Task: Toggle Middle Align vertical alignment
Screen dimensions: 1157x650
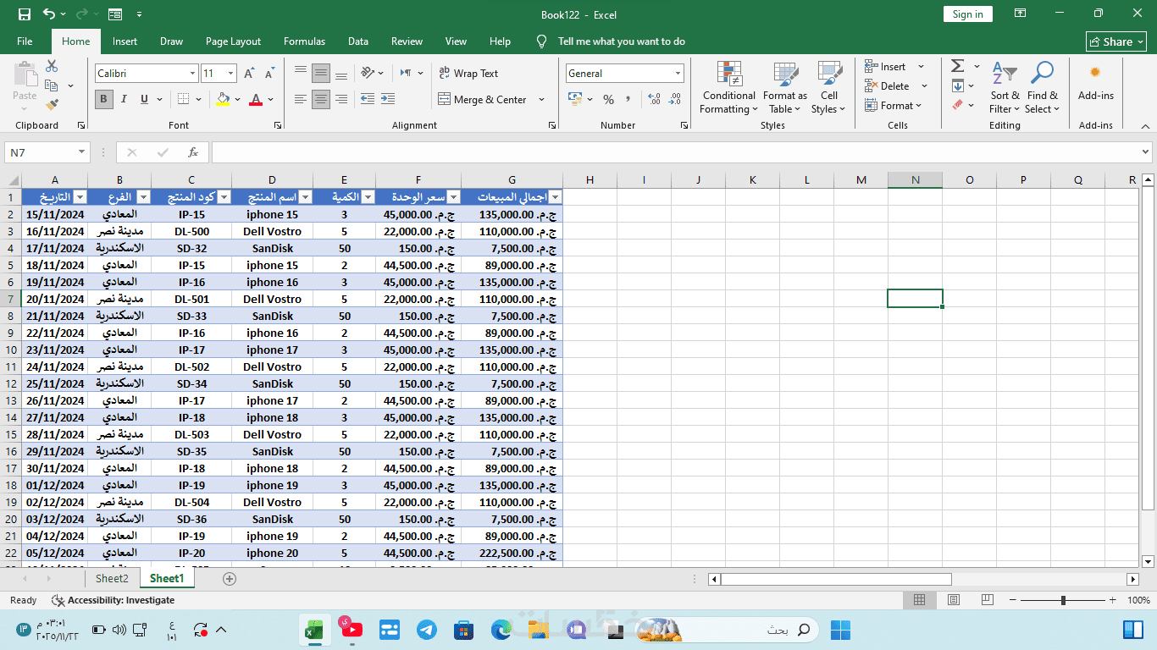Action: [321, 74]
